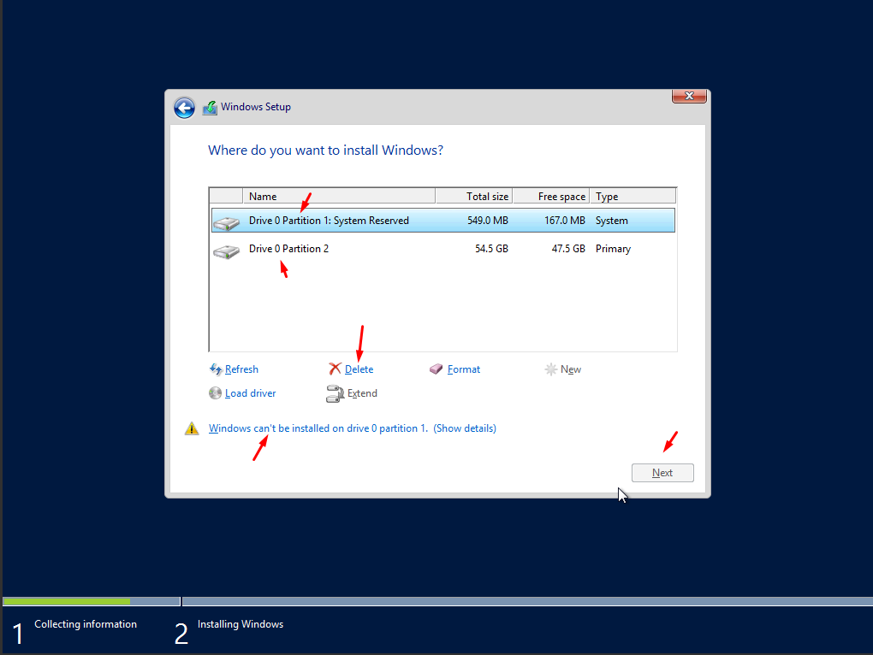This screenshot has height=655, width=873.
Task: Click the 47.5 GB free space cell
Action: (568, 249)
